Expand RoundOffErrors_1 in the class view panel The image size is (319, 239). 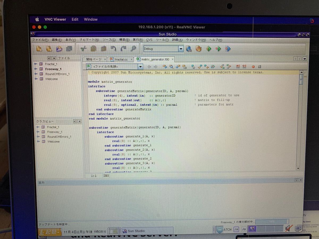click(38, 137)
